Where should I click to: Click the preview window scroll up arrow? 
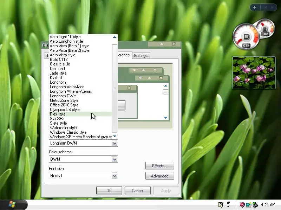[165, 86]
